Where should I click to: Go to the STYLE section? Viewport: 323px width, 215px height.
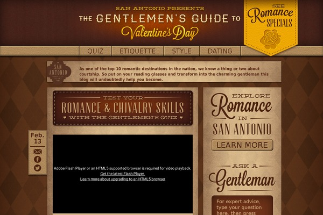[x=182, y=51]
